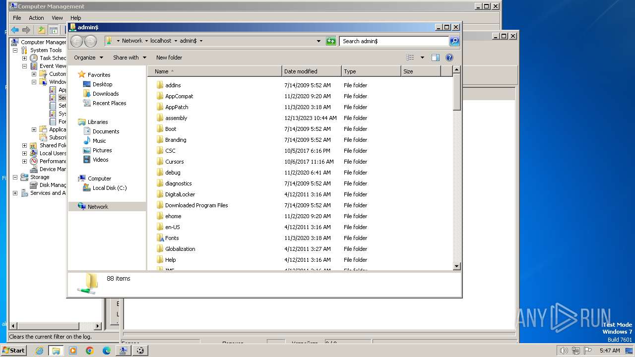
Task: Click scroll down arrow of file list
Action: [x=457, y=266]
